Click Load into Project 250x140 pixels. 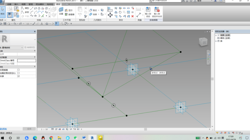point(148,12)
